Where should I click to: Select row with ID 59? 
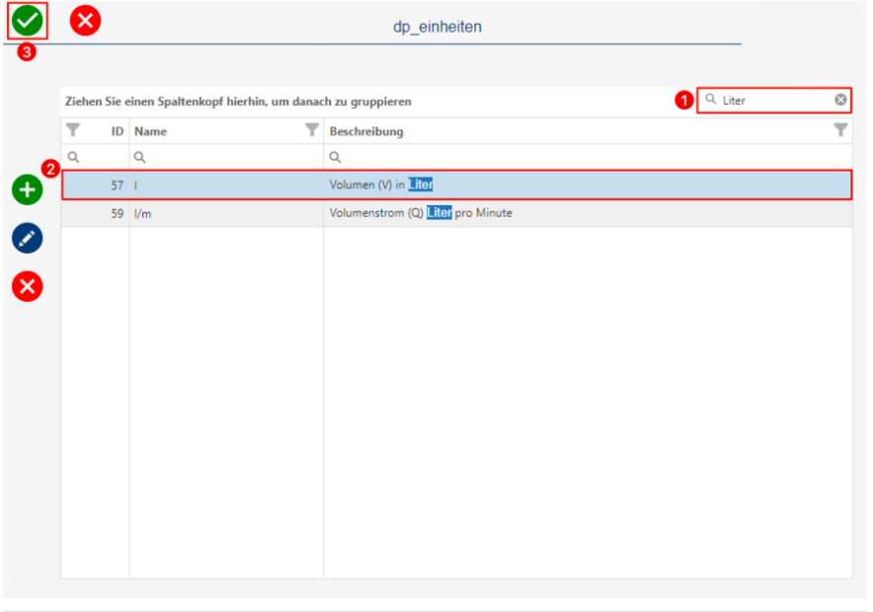(456, 213)
